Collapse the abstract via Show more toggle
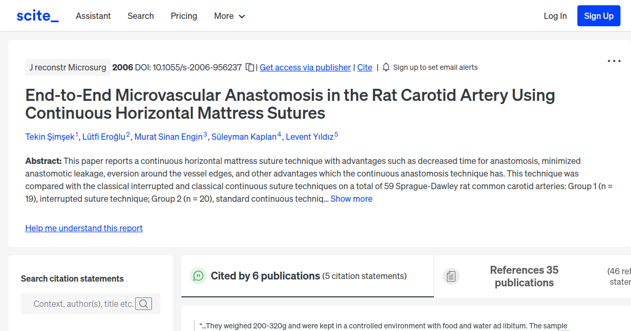631x331 pixels. click(x=351, y=199)
